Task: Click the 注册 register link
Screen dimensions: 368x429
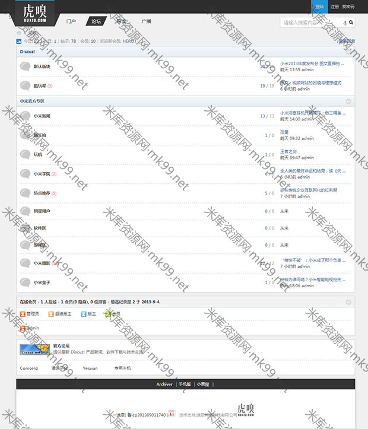Action: tap(334, 7)
